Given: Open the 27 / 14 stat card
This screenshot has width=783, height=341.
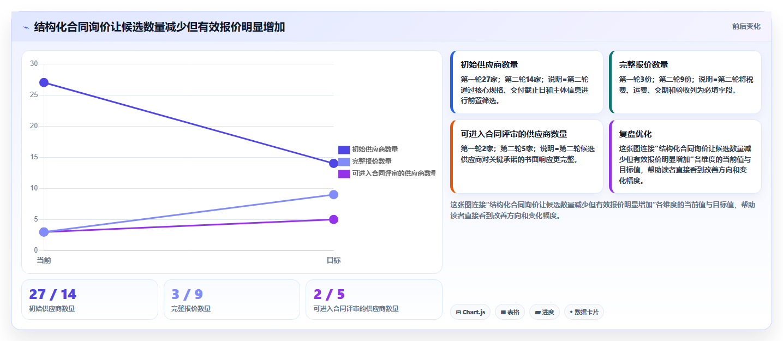Looking at the screenshot, I should pos(89,300).
